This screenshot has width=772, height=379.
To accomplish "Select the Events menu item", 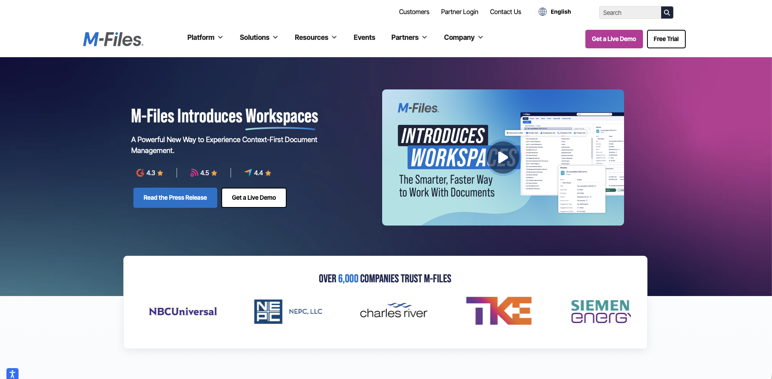I will [364, 37].
